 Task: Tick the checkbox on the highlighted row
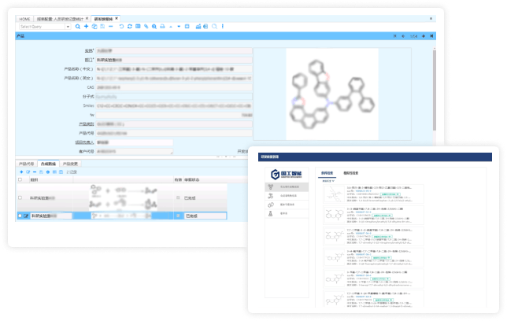19,214
